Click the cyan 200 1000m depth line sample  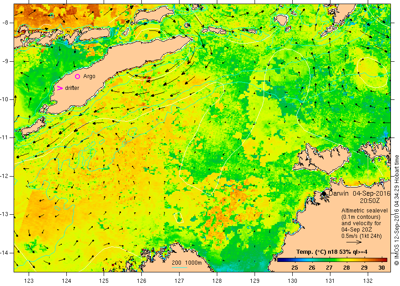180,267
